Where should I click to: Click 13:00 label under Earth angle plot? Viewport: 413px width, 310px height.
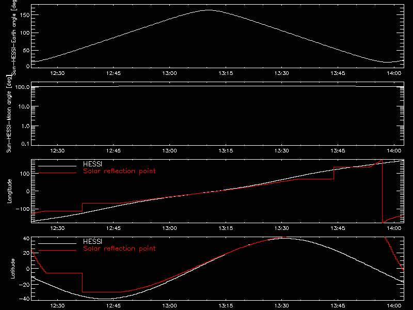pos(170,73)
